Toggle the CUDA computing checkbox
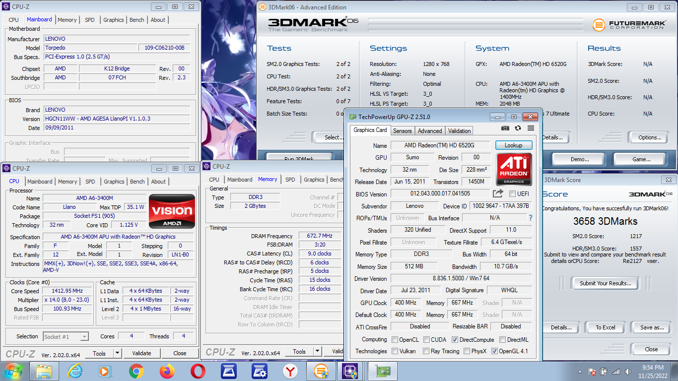The image size is (678, 381). coord(426,340)
